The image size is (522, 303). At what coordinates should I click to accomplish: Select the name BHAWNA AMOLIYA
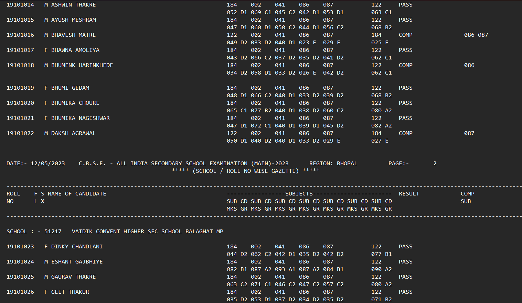[75, 50]
